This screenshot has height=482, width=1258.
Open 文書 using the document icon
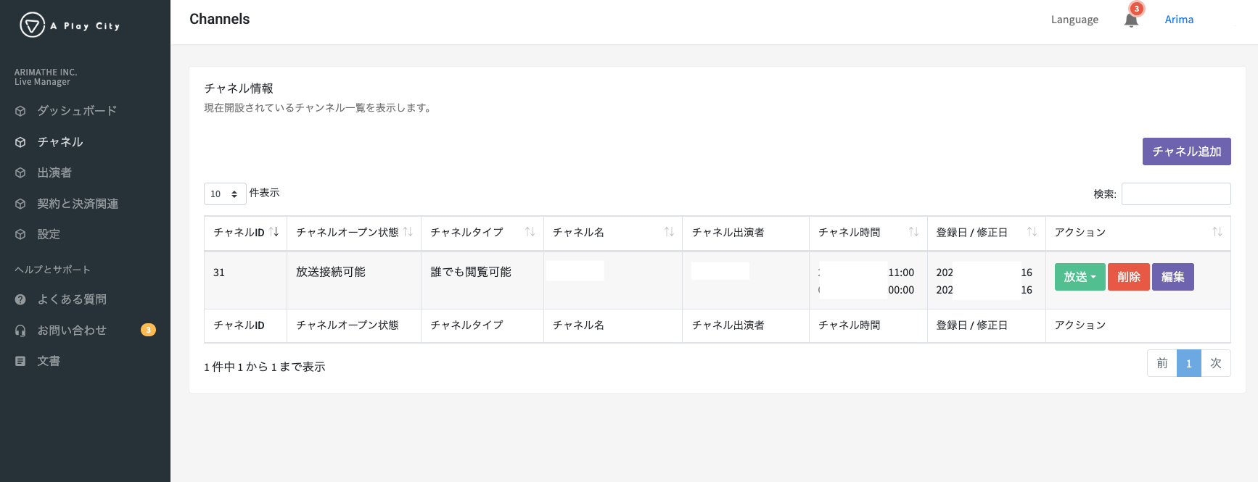pyautogui.click(x=20, y=360)
